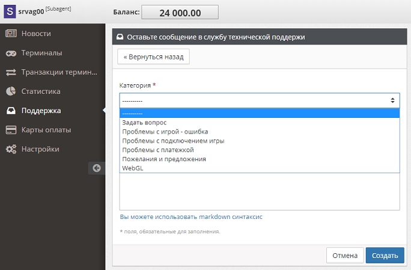The width and height of the screenshot is (411, 270).
Task: Select 'Пожелания и предложения' option
Action: point(164,159)
